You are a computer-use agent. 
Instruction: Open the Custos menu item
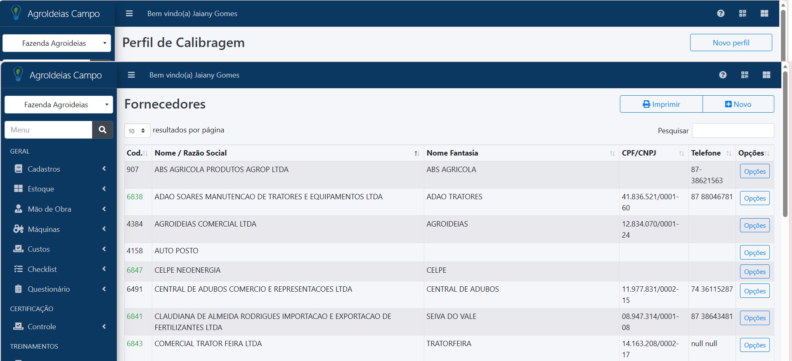(39, 249)
